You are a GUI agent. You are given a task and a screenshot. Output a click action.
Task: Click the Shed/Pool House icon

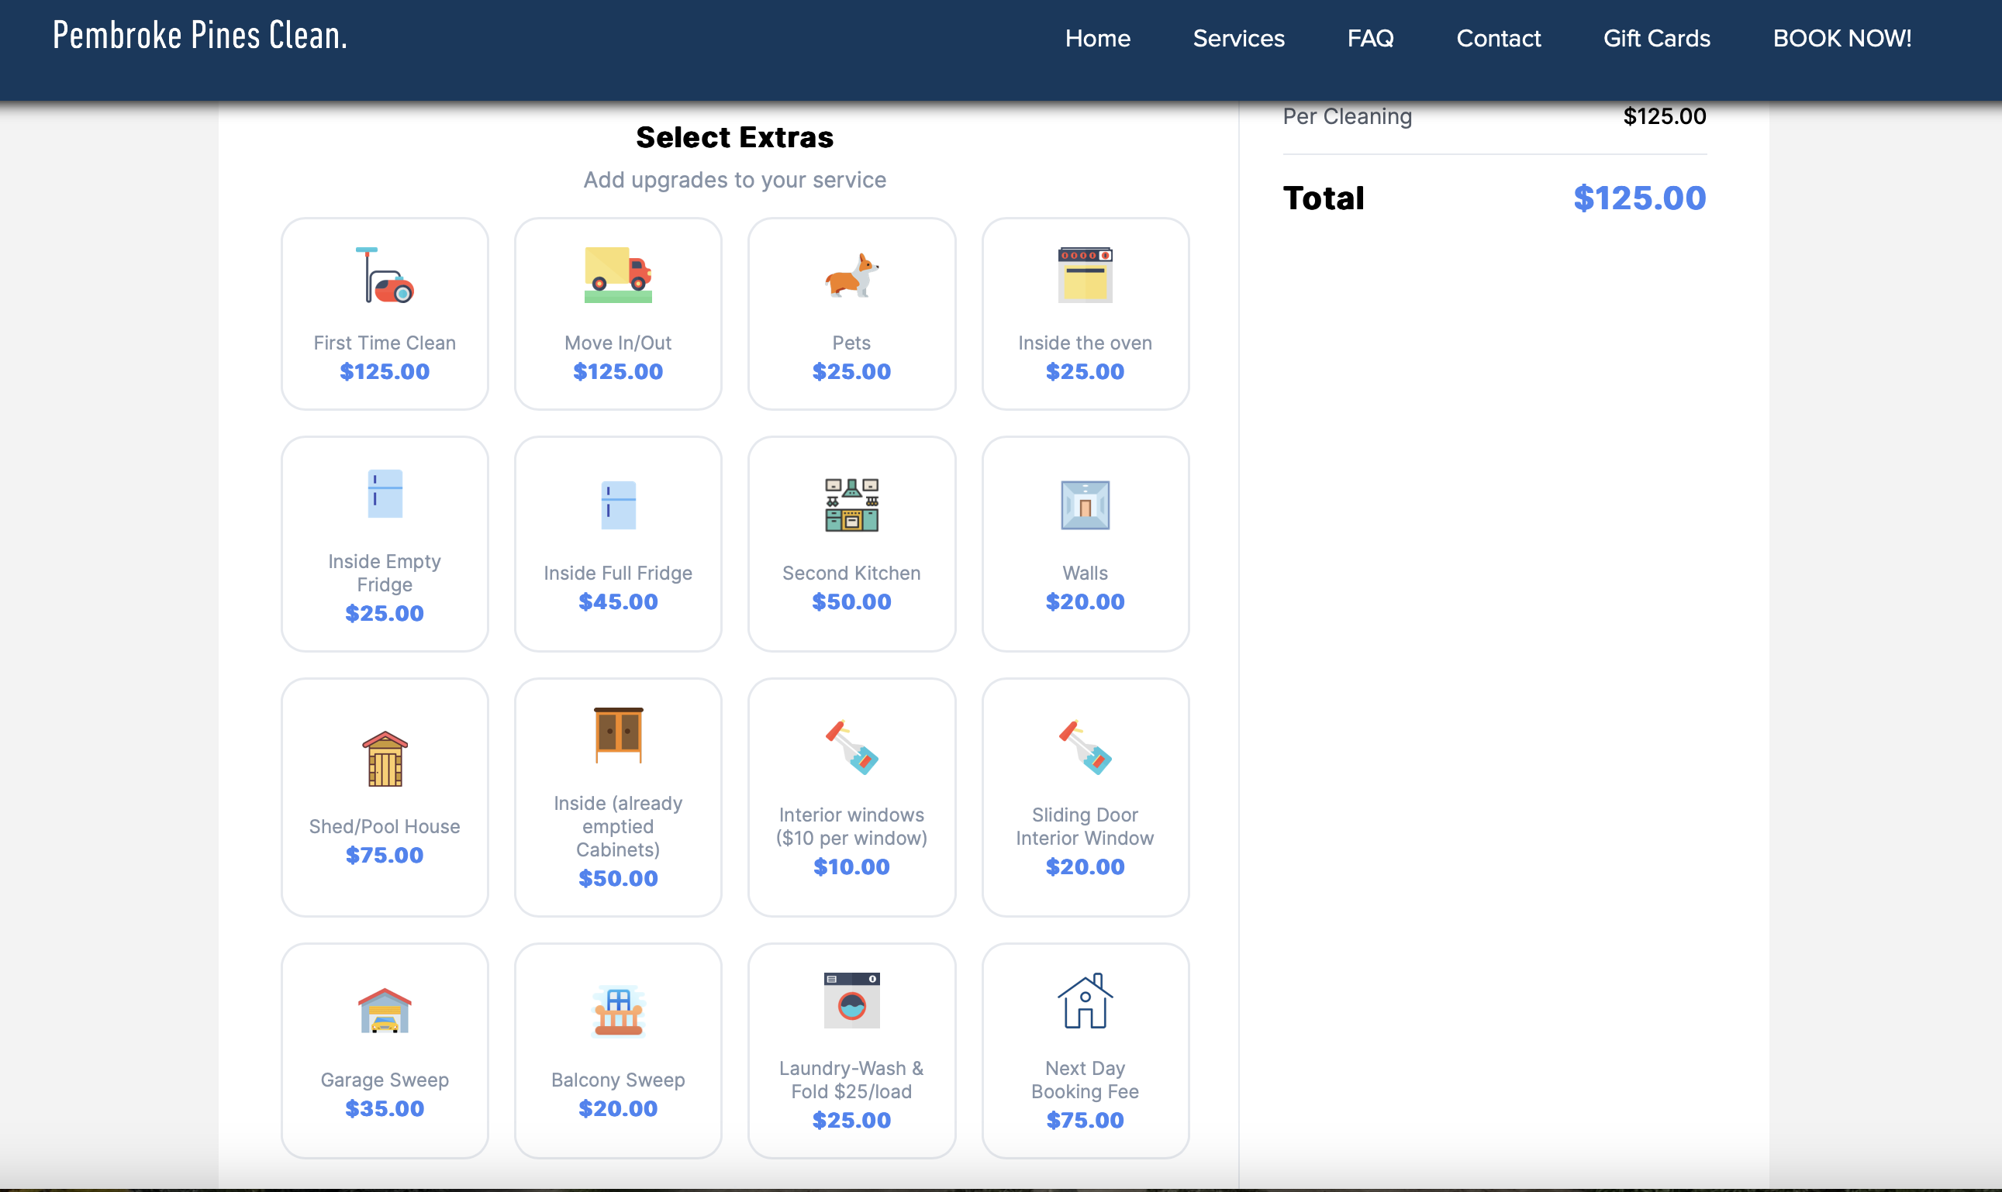click(x=384, y=758)
